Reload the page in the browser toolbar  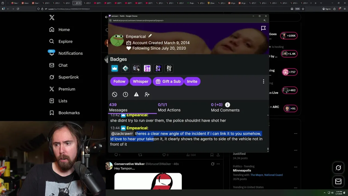[18, 9]
